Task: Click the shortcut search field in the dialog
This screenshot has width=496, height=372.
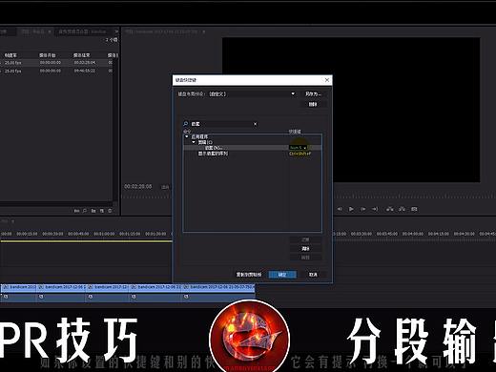Action: (222, 124)
